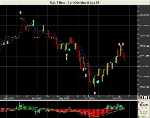Click the pink down arrow above the March peak

(20, 12)
